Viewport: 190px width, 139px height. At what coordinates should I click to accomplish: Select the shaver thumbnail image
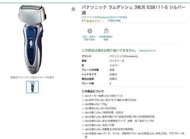(x=33, y=87)
